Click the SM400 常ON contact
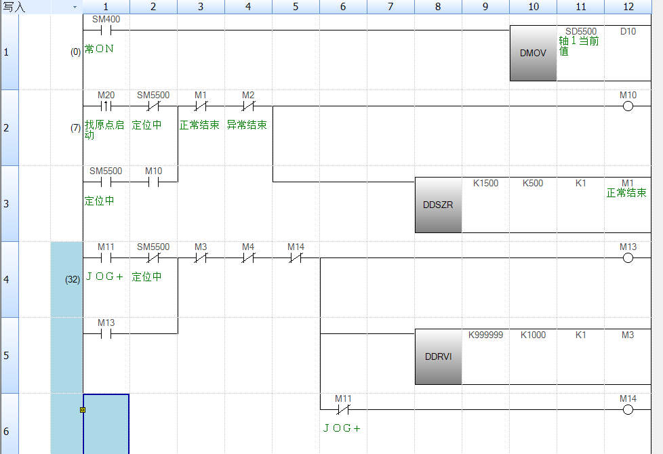663x454 pixels. click(x=105, y=30)
